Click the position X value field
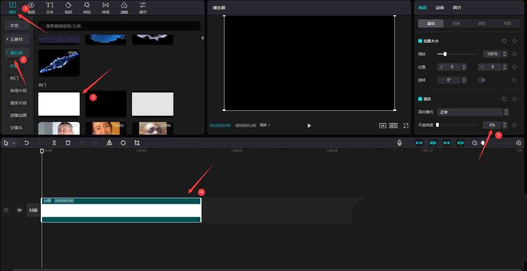This screenshot has height=271, width=527. (449, 67)
